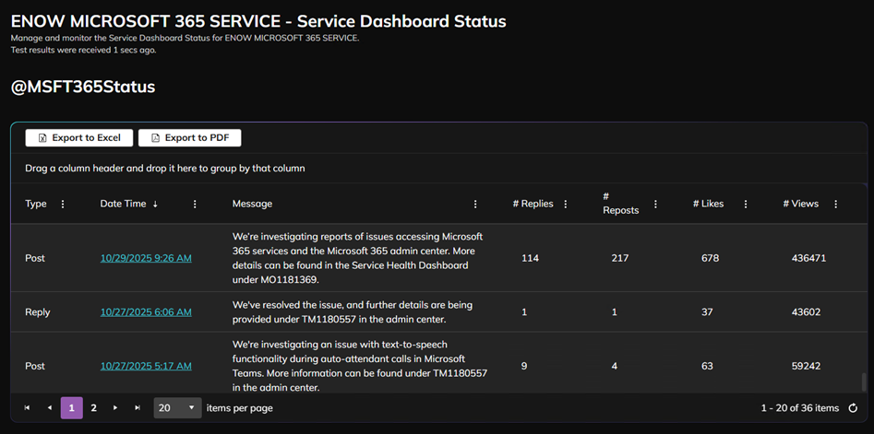Click the likes value 37
The height and width of the screenshot is (434, 874).
(x=707, y=312)
